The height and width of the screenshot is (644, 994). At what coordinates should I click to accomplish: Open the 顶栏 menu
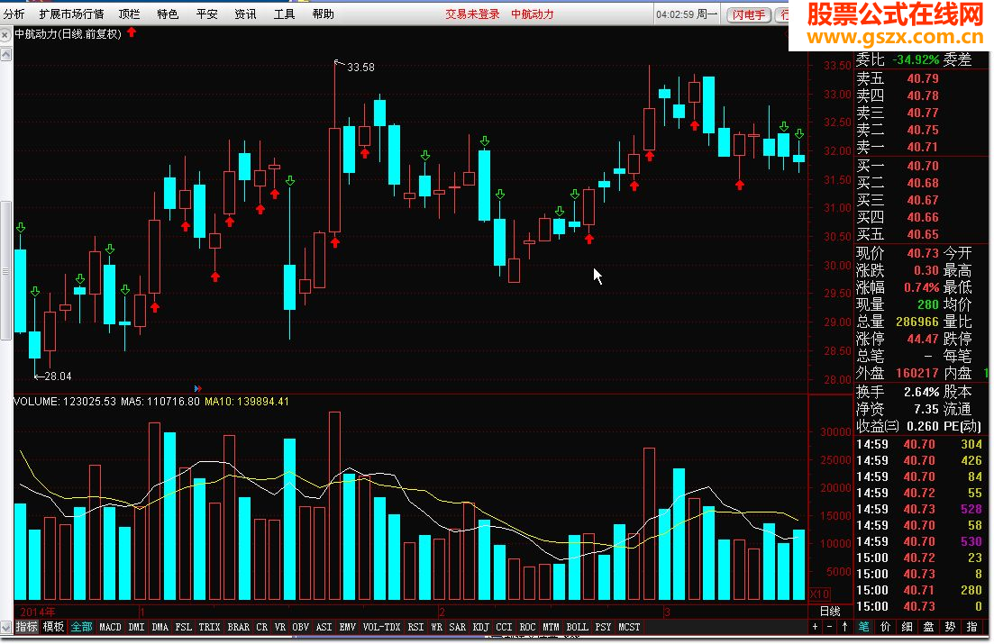click(130, 14)
